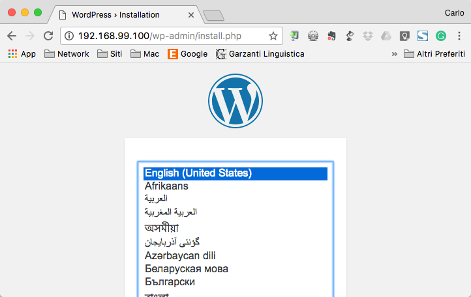Image resolution: width=471 pixels, height=297 pixels.
Task: Open the Network bookmarks folder
Action: pyautogui.click(x=67, y=54)
